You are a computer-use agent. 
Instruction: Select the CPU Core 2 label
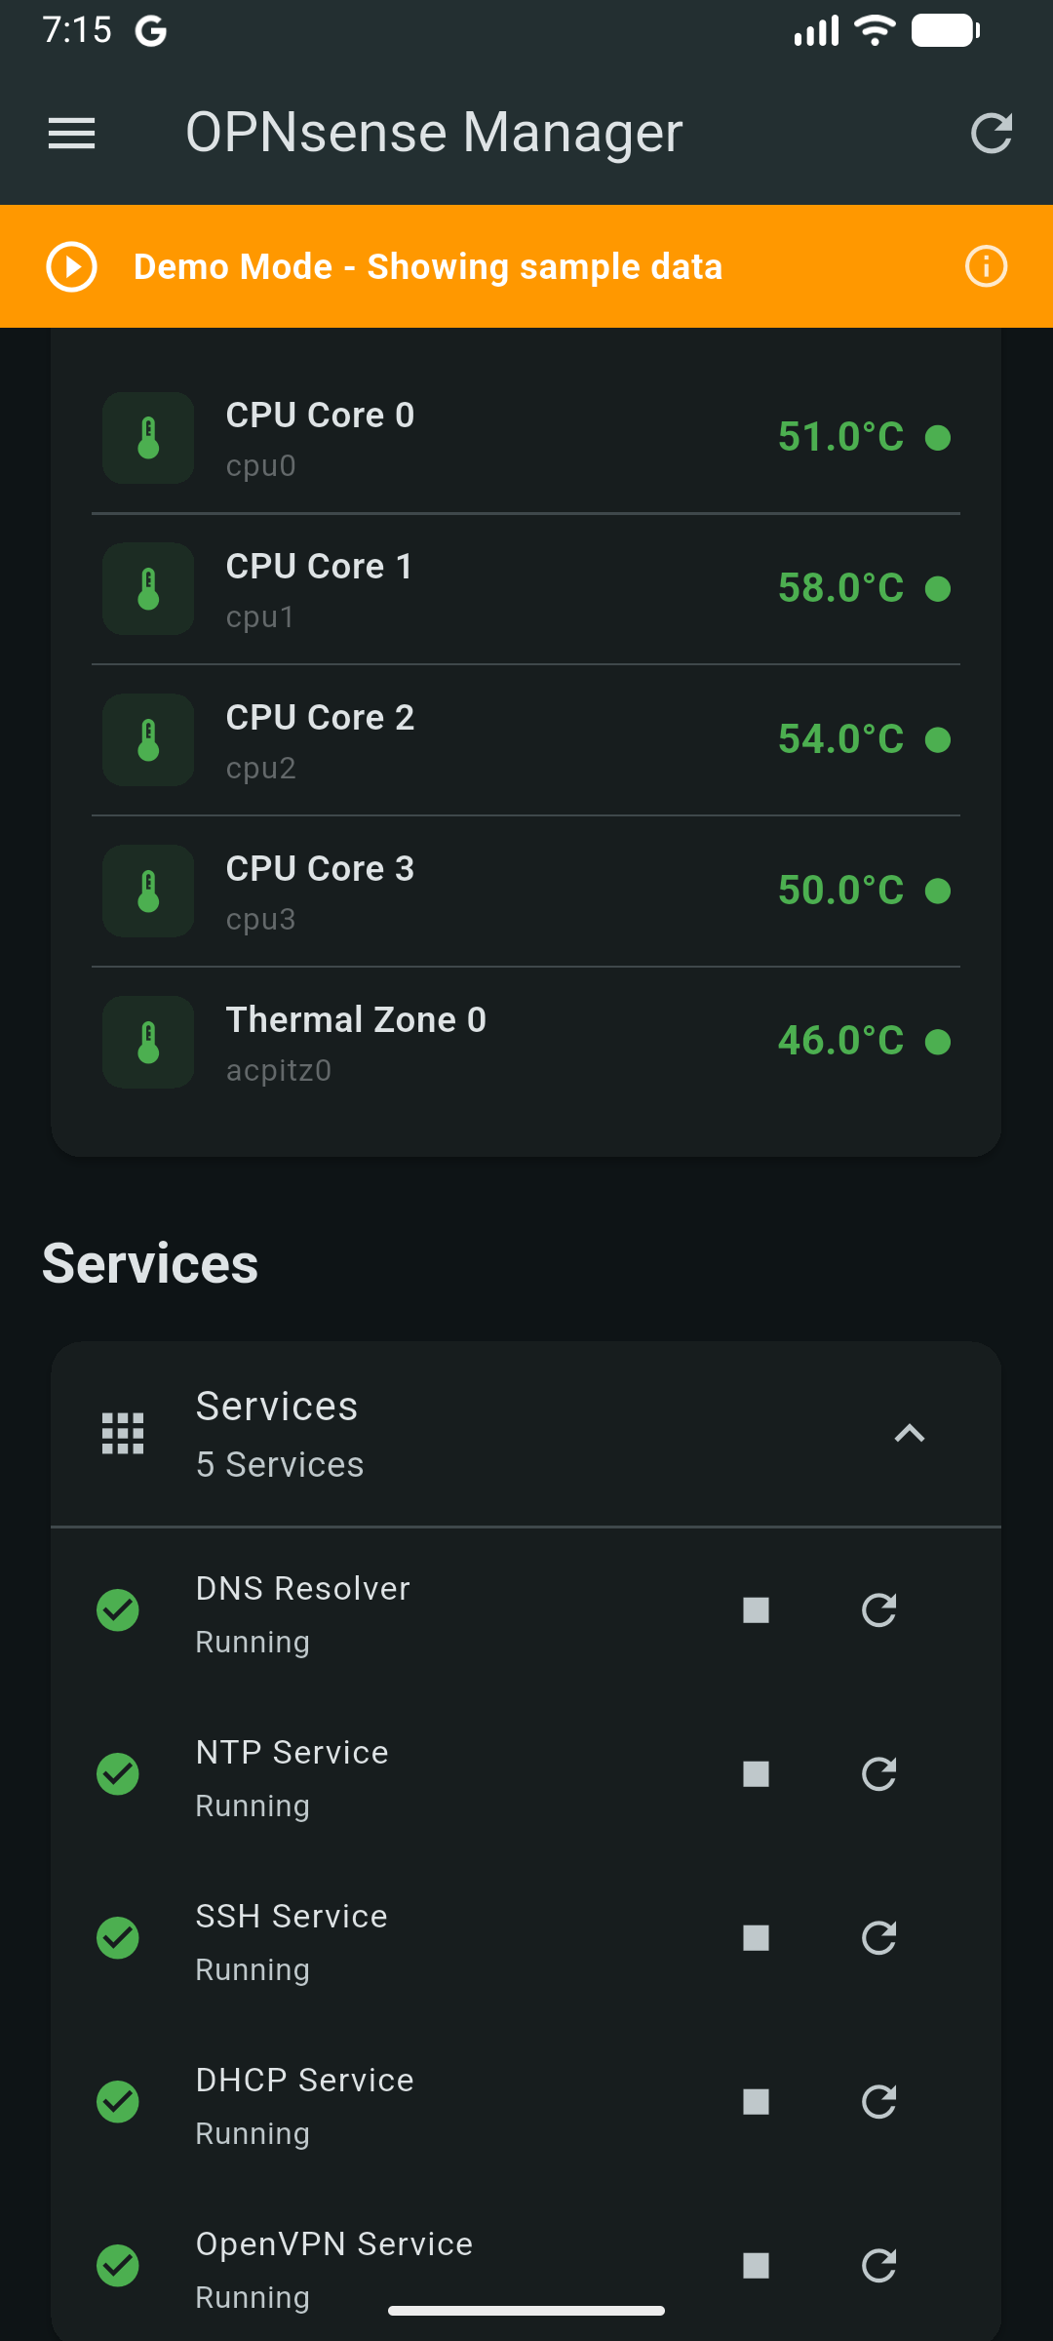pyautogui.click(x=320, y=718)
